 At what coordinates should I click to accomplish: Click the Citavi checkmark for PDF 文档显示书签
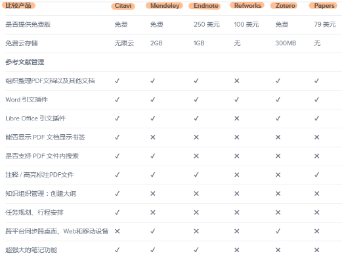tap(118, 137)
